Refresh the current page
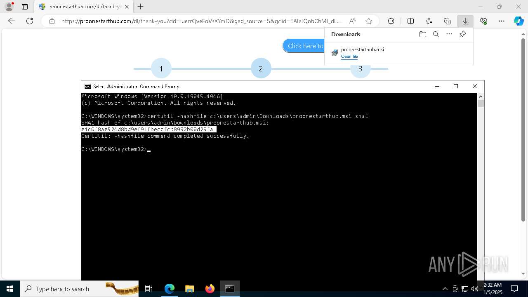 click(30, 21)
